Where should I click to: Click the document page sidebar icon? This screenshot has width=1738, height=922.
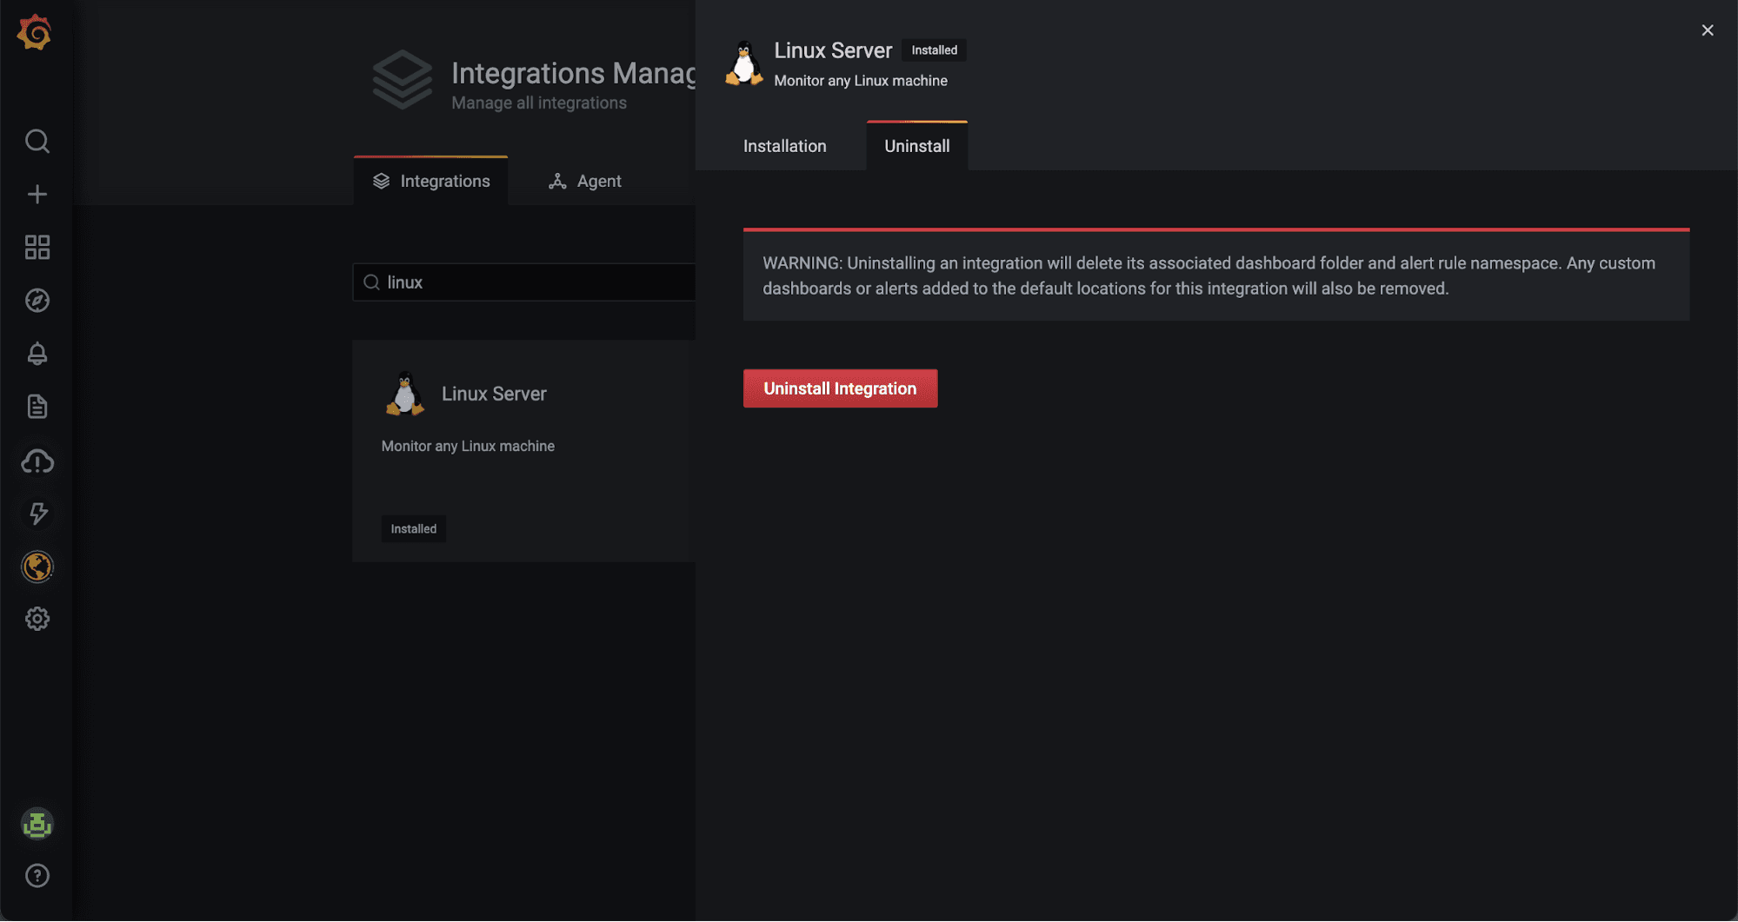tap(37, 407)
